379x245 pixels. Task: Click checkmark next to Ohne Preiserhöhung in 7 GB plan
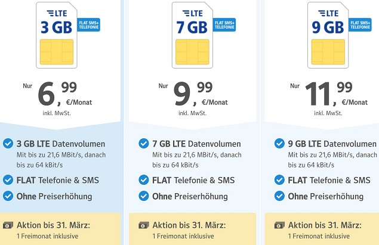143,196
